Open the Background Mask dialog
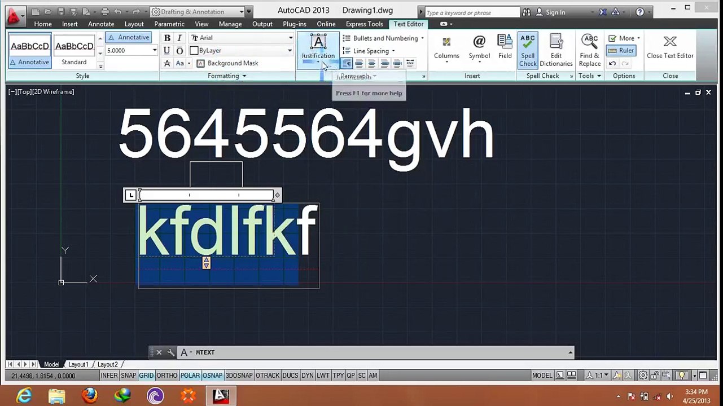This screenshot has width=723, height=406. pyautogui.click(x=227, y=63)
